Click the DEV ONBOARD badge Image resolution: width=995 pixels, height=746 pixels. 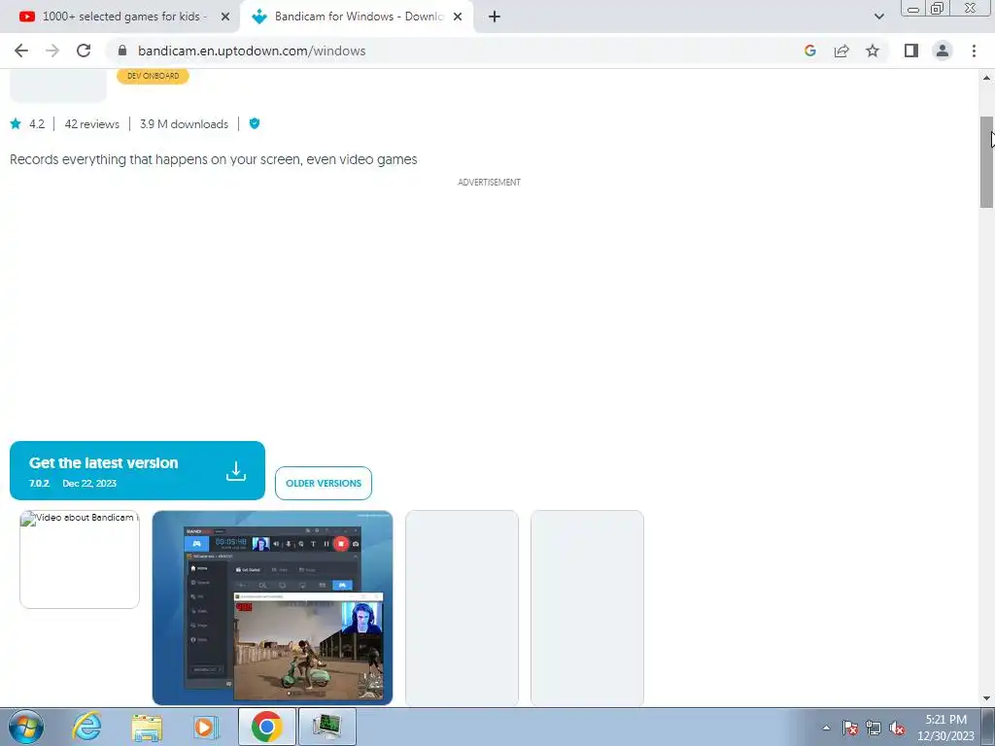coord(153,76)
